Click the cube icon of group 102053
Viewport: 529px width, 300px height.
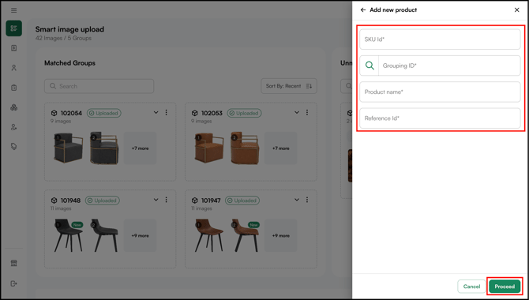click(x=195, y=113)
